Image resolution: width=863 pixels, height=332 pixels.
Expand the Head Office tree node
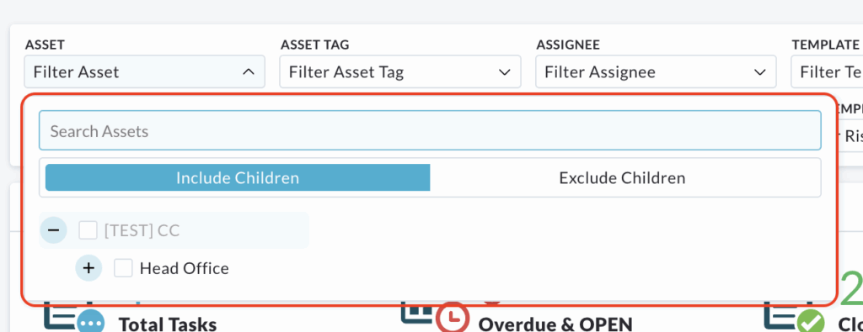click(x=88, y=268)
